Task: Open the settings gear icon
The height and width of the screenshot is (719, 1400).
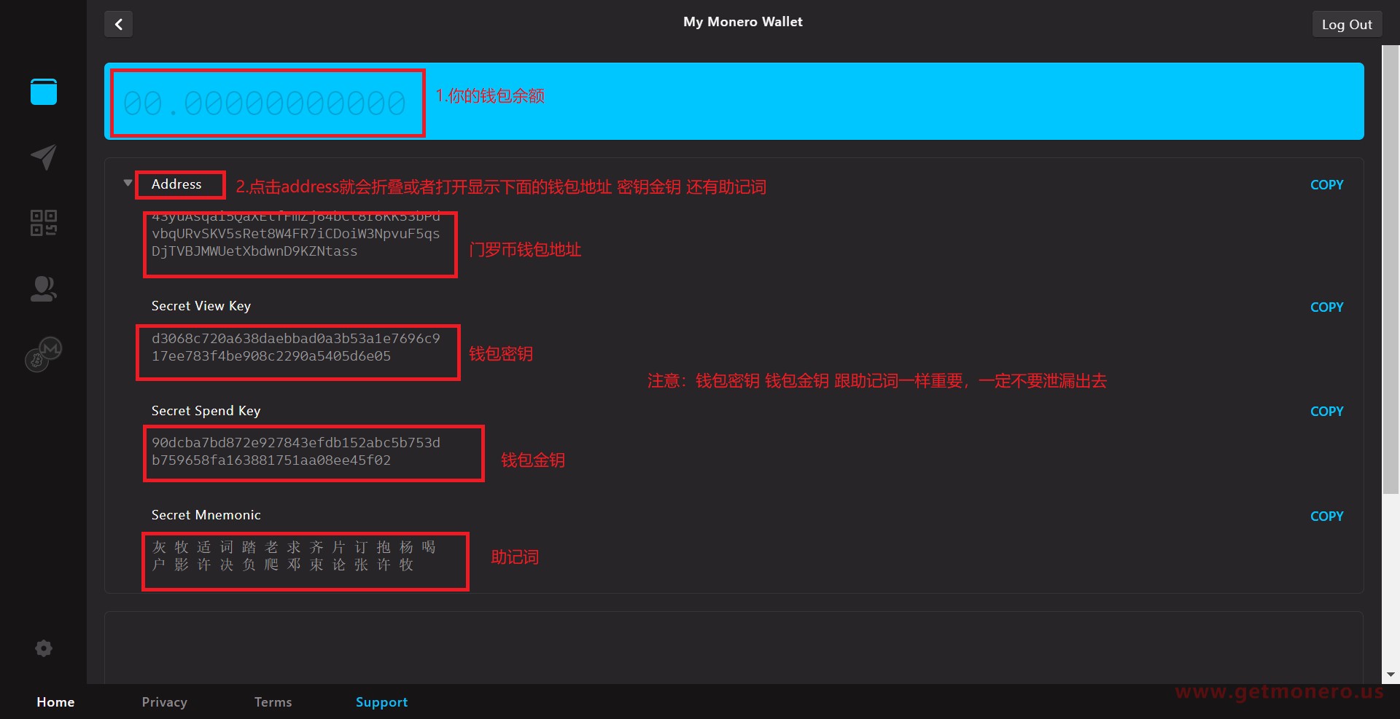Action: pyautogui.click(x=44, y=648)
